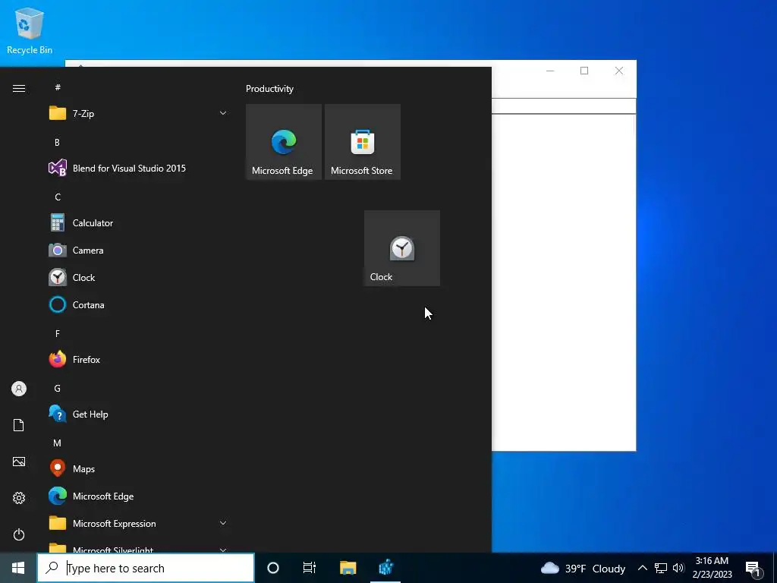777x583 pixels.
Task: Show hidden system tray icons
Action: [642, 568]
